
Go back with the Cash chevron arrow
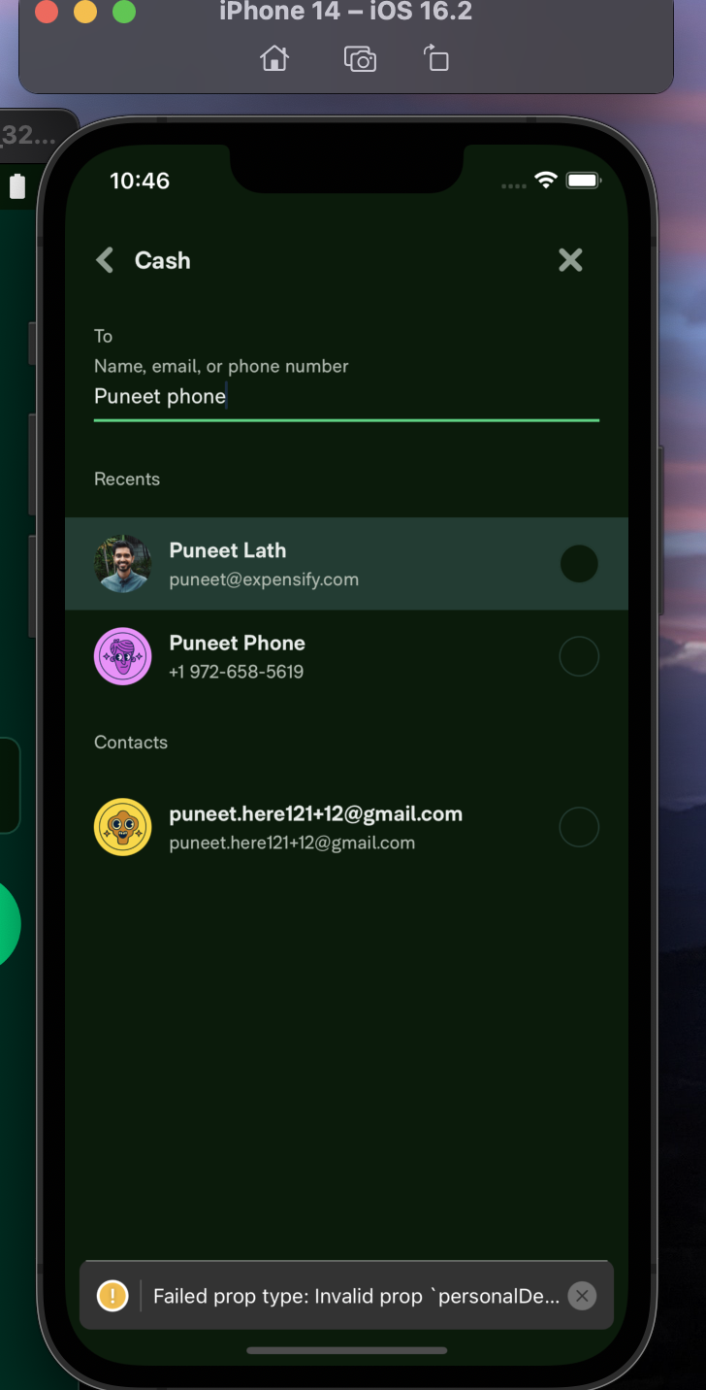105,260
